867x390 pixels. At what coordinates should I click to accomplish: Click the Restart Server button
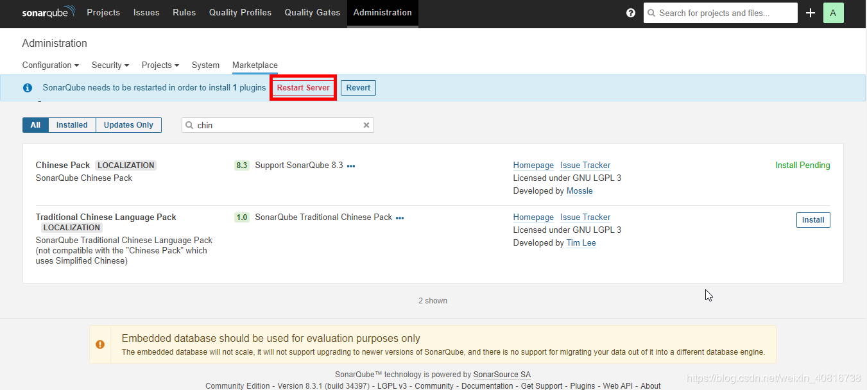click(x=304, y=88)
